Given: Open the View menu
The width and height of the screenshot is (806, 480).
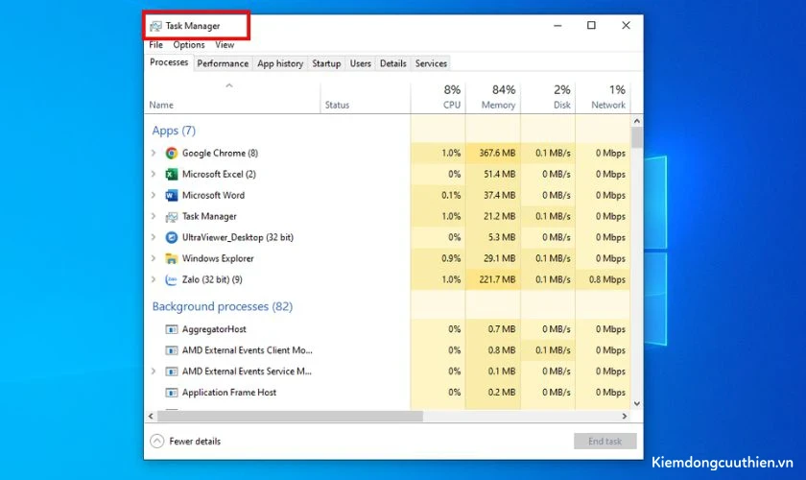Looking at the screenshot, I should pyautogui.click(x=225, y=45).
